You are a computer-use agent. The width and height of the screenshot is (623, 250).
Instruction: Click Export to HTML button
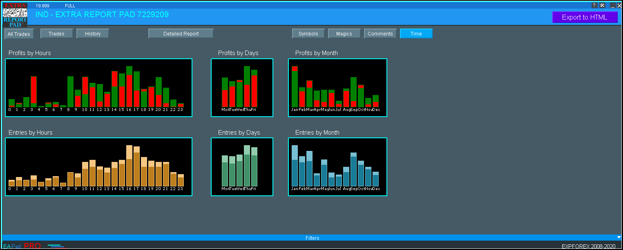click(585, 17)
